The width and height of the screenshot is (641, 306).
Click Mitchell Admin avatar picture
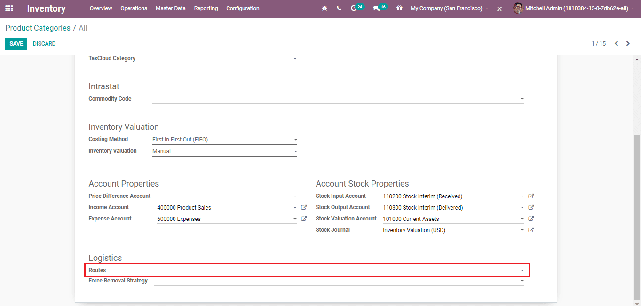click(x=518, y=8)
